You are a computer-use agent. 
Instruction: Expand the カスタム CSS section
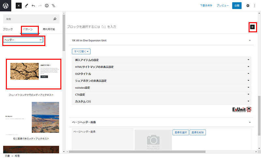pyautogui.click(x=161, y=102)
